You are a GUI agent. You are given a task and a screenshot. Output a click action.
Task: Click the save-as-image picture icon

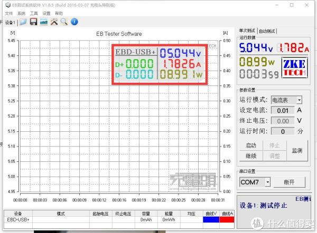[44, 22]
